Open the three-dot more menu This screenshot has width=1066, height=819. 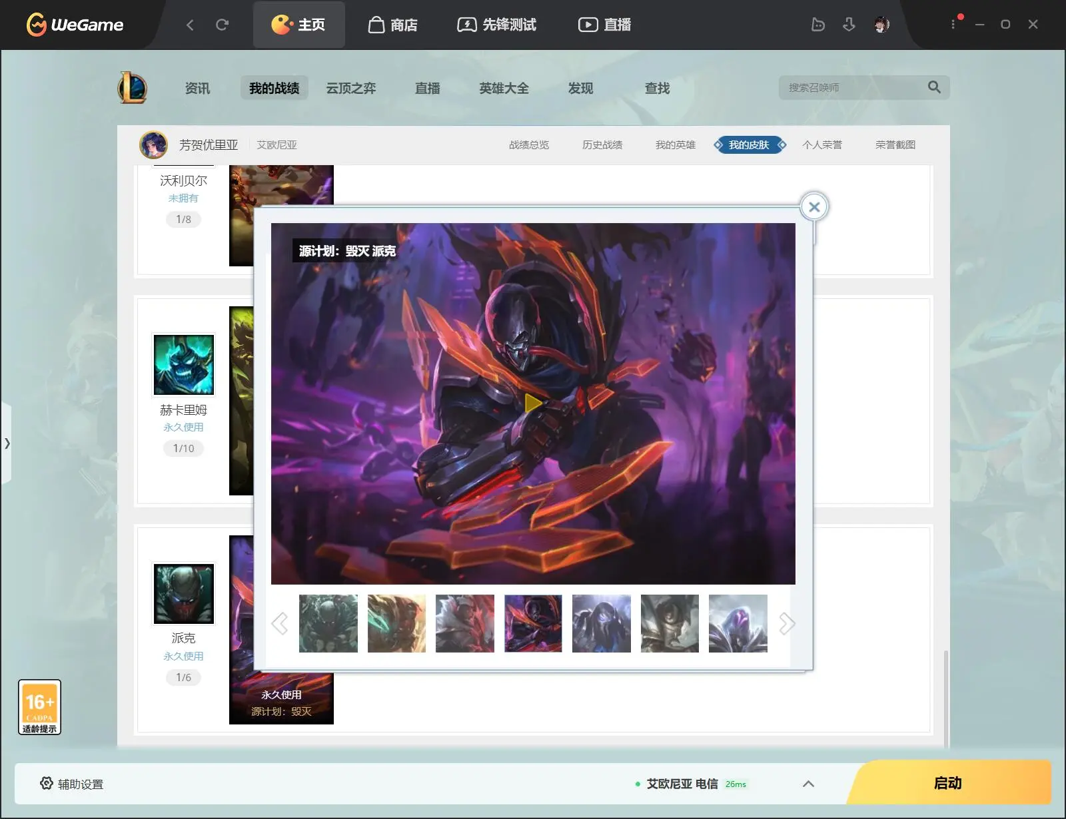953,24
